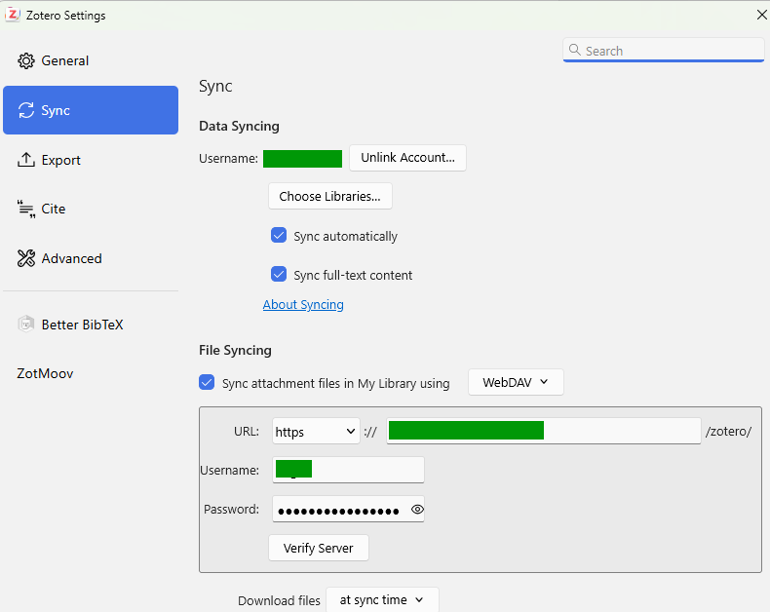The image size is (770, 612).
Task: Click the WebDAV Password field
Action: (348, 510)
